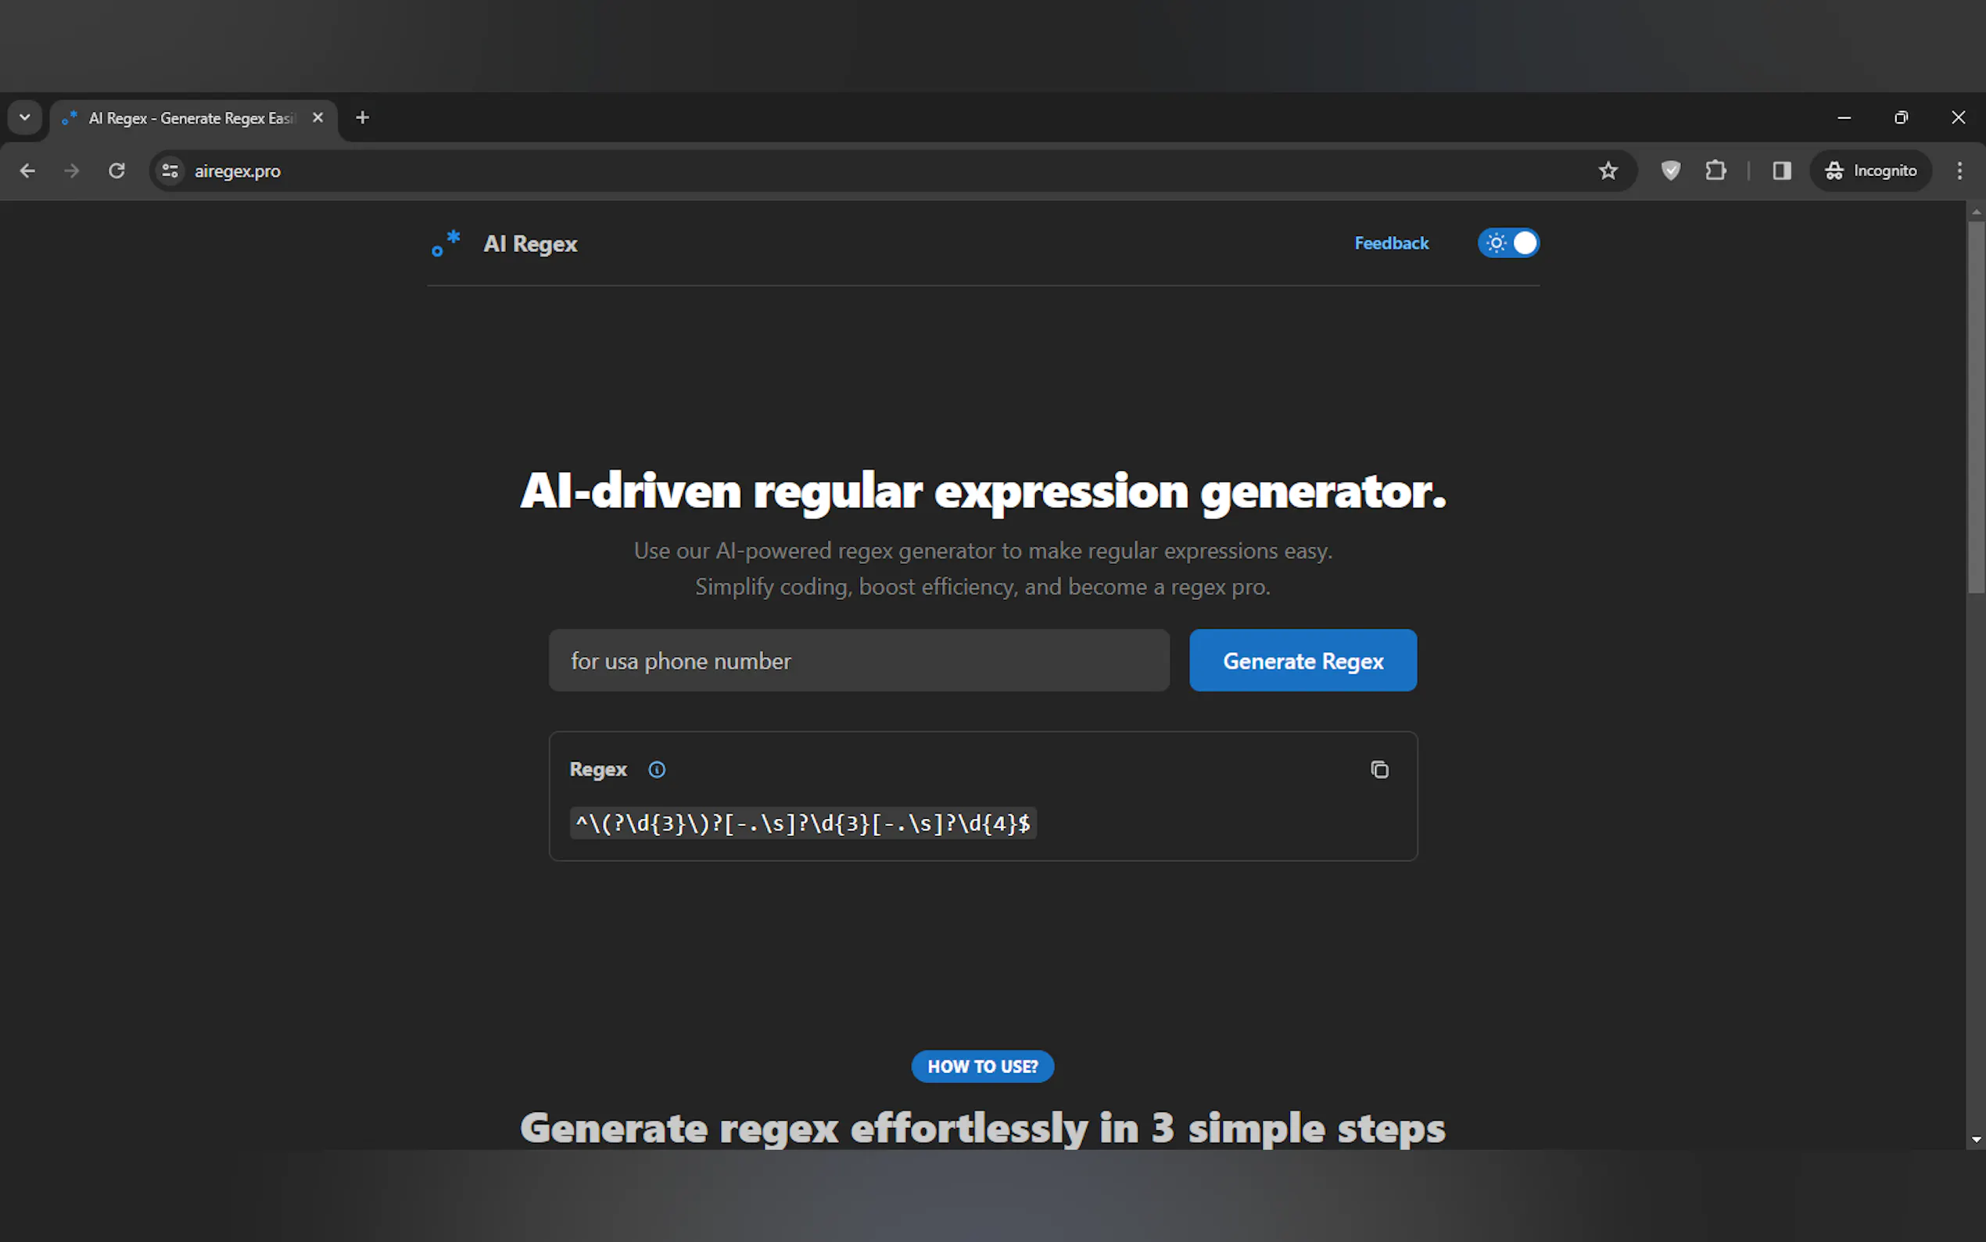This screenshot has width=1986, height=1242.
Task: Focus the regex description input field
Action: coord(858,660)
